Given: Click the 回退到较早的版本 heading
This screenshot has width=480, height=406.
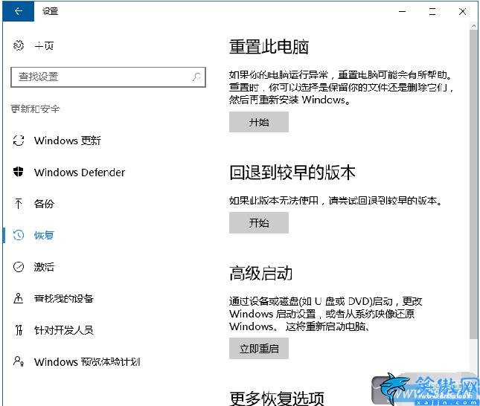Looking at the screenshot, I should (x=292, y=173).
